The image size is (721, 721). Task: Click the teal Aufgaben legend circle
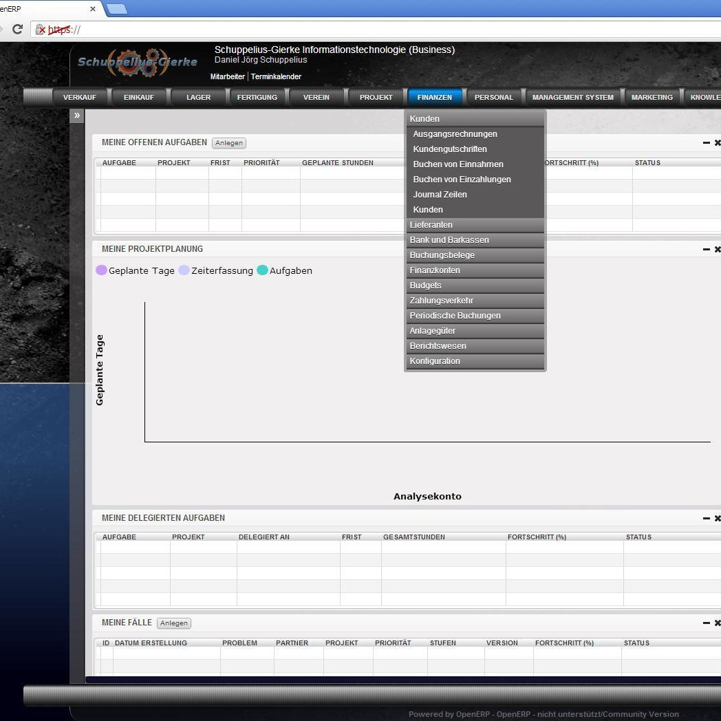coord(262,270)
